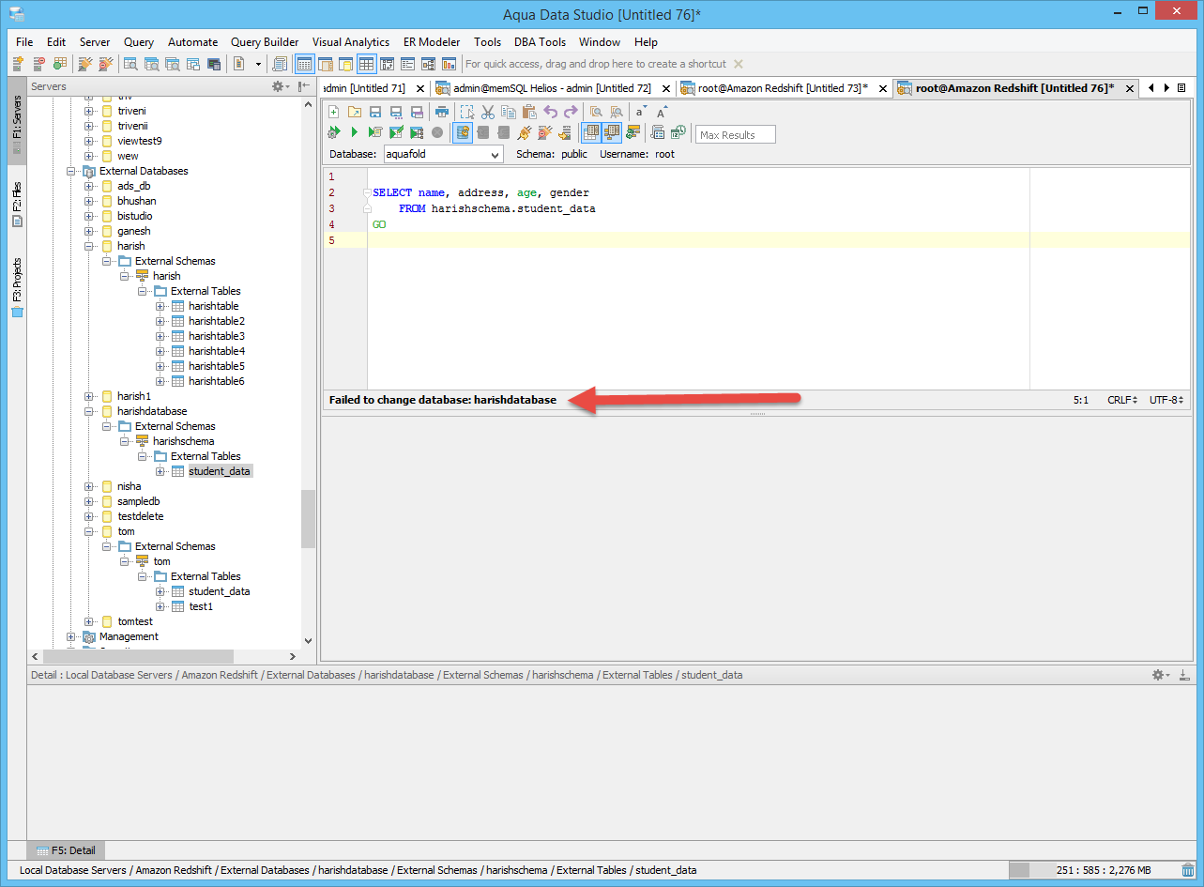Click the garbage collection trash icon in status bar

[x=1188, y=870]
